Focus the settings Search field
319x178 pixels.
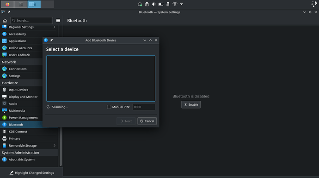pyautogui.click(x=31, y=20)
